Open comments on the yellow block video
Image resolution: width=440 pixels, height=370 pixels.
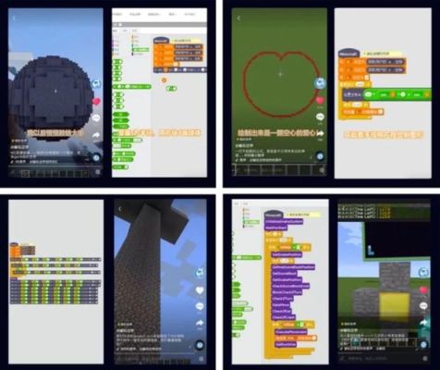click(424, 306)
